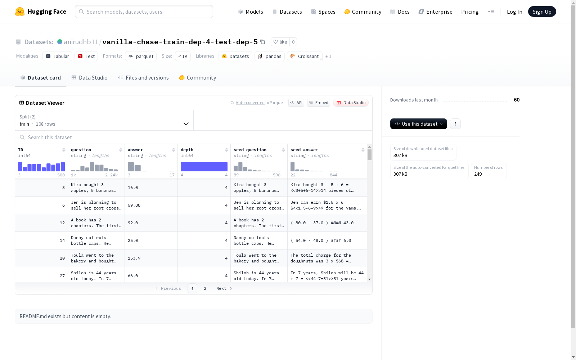576x360 pixels.
Task: Click the like heart button
Action: [280, 42]
